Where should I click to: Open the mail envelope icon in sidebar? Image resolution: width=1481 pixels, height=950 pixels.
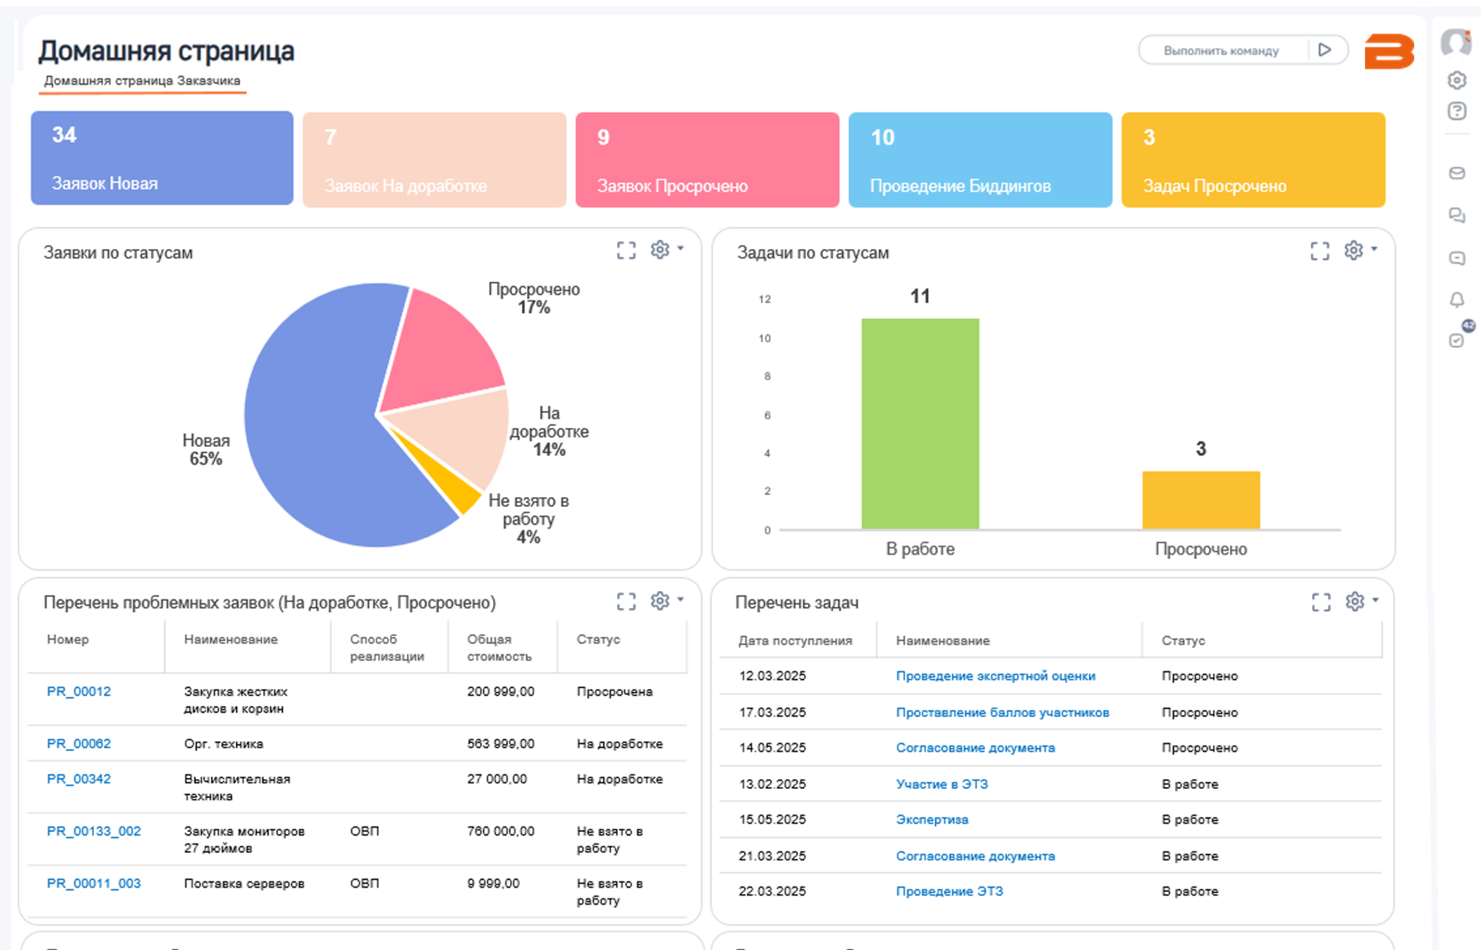click(1457, 173)
